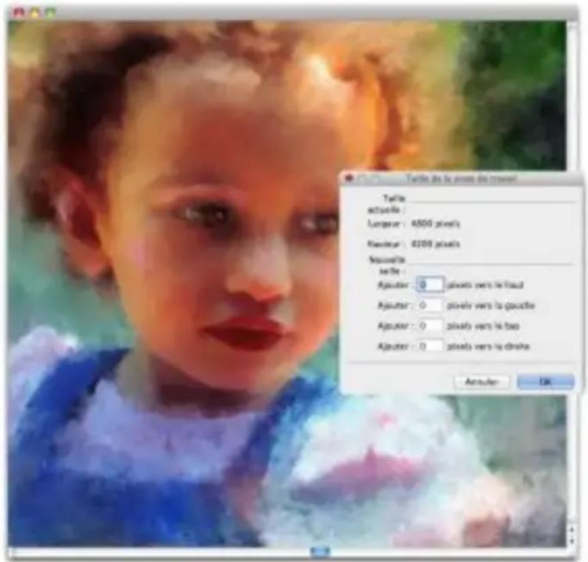
Task: Click the vertical scrollbar up arrow
Action: [572, 529]
